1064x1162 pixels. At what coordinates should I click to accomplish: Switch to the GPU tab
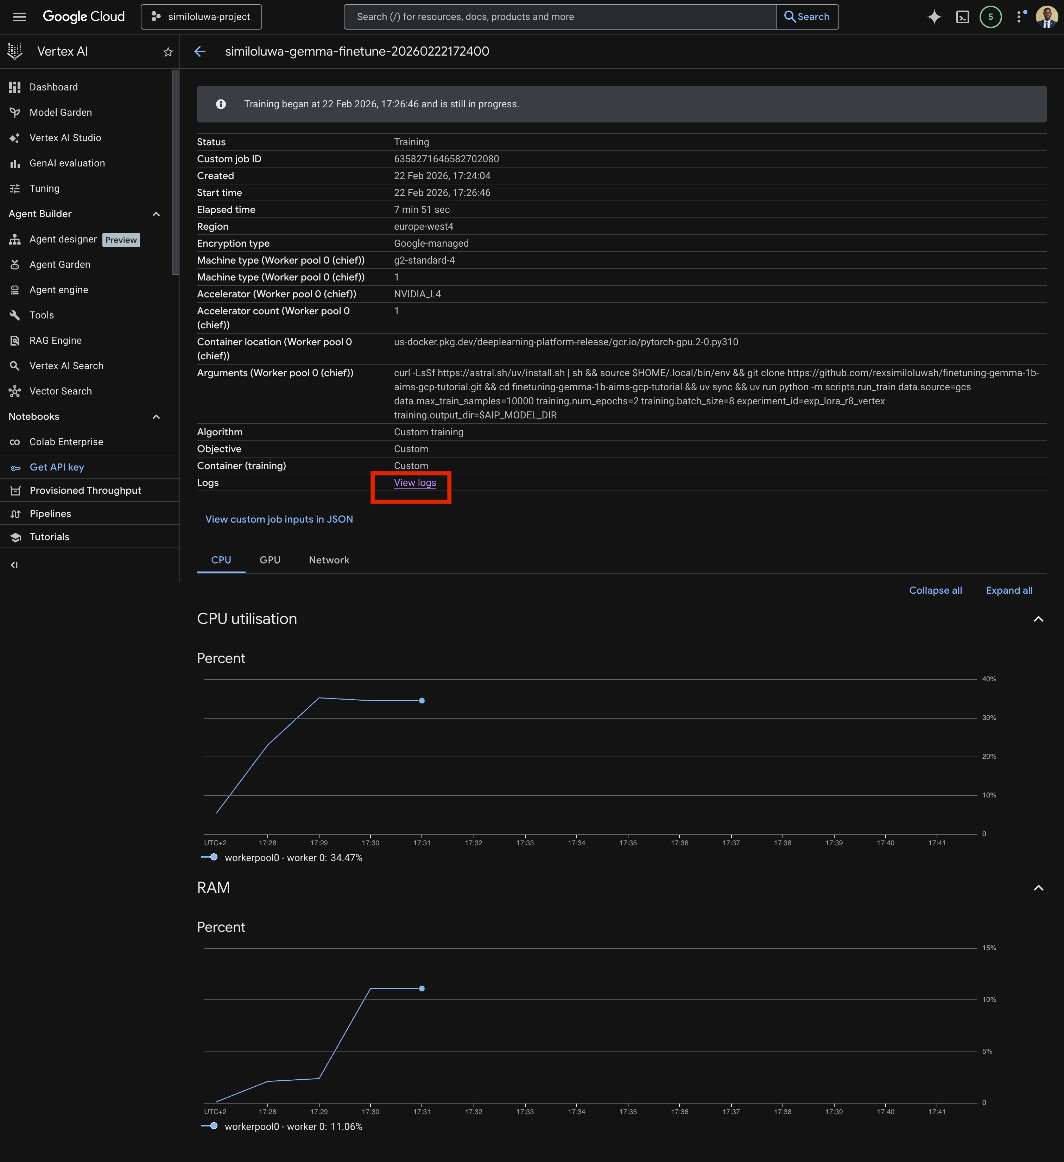[270, 560]
